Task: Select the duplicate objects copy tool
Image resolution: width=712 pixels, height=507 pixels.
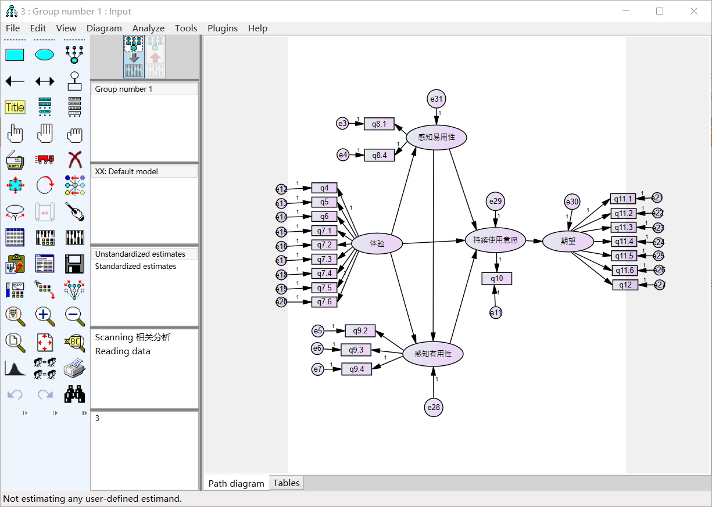Action: [15, 159]
